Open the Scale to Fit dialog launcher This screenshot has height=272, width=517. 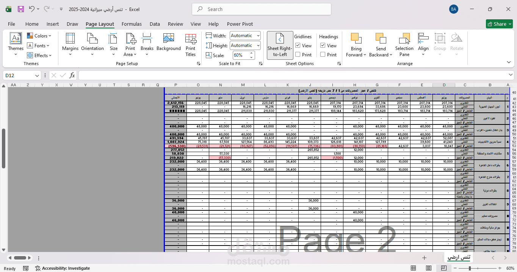261,64
